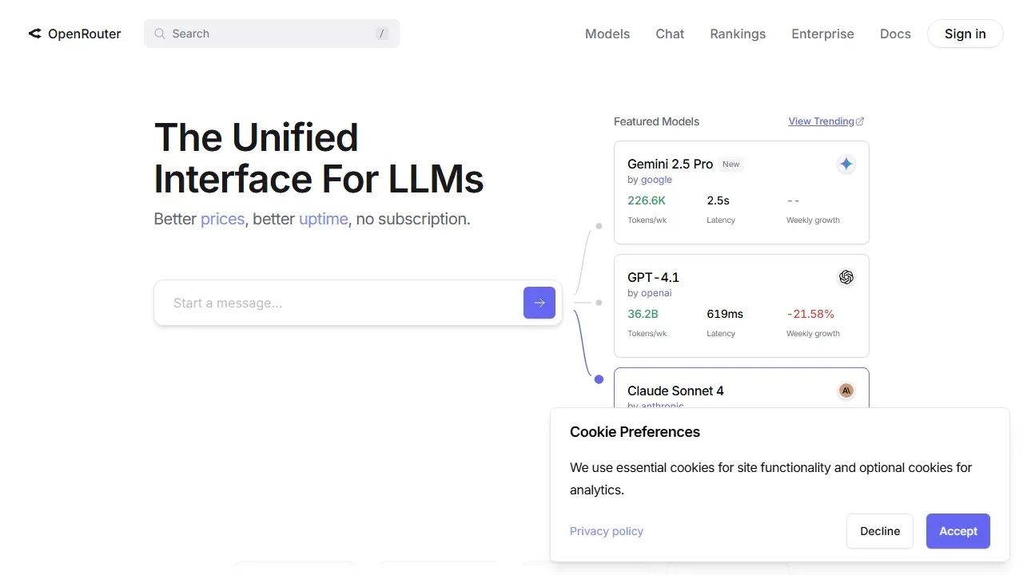Click the OpenRouter logo icon
Viewport: 1023px width, 575px height.
(34, 34)
